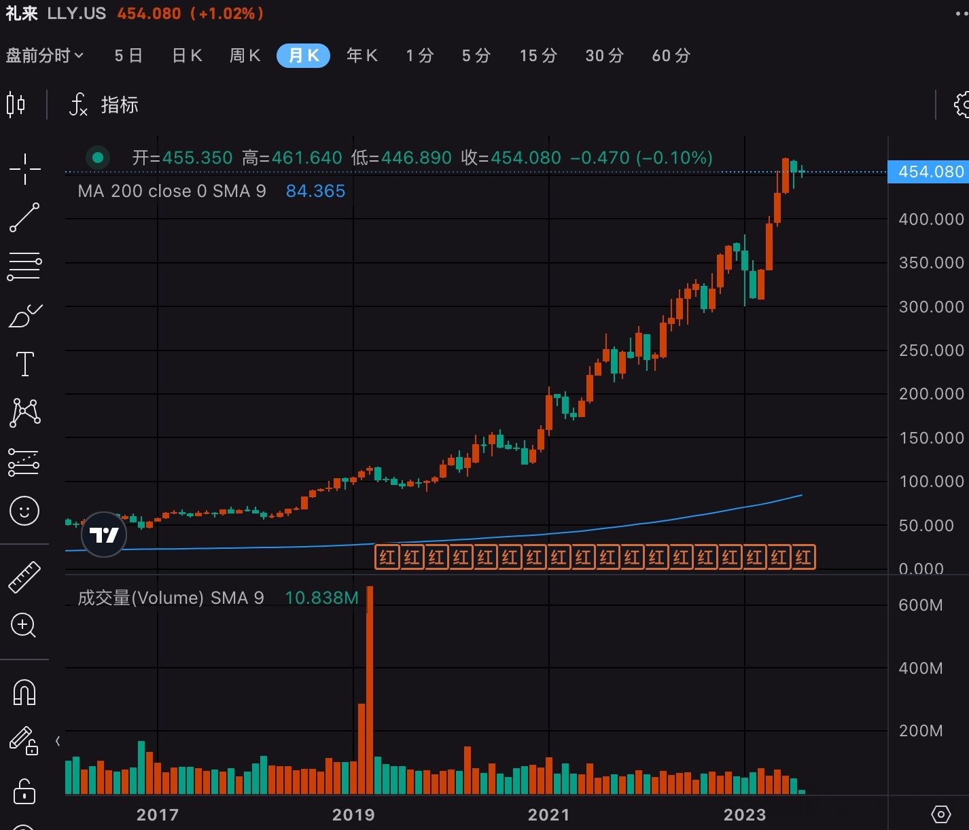Click the zoom in magnifier tool
Viewport: 969px width, 830px height.
tap(24, 626)
